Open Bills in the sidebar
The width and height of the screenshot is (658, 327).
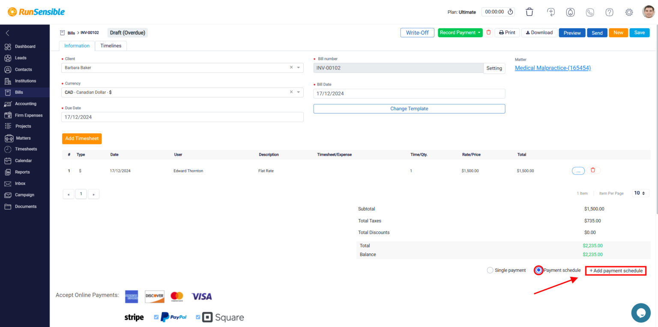pyautogui.click(x=25, y=92)
